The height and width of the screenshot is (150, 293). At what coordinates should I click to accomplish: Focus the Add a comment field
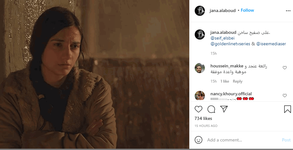(x=243, y=140)
